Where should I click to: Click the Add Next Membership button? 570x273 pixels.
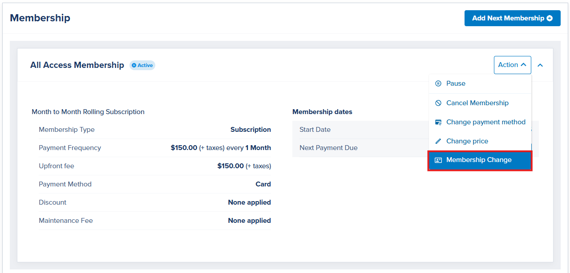pyautogui.click(x=513, y=18)
